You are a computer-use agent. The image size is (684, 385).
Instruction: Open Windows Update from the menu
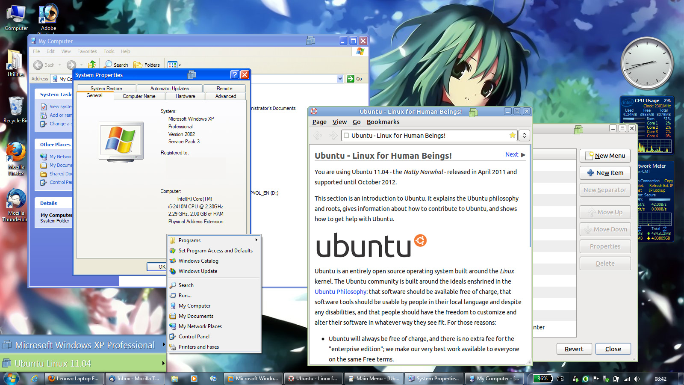(214, 271)
